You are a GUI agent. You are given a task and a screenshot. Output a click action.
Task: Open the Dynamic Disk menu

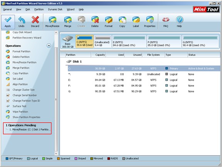pos(55,10)
